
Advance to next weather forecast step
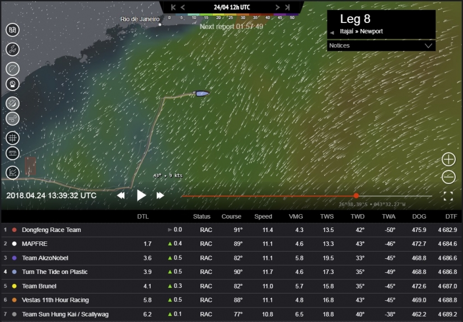(x=277, y=7)
